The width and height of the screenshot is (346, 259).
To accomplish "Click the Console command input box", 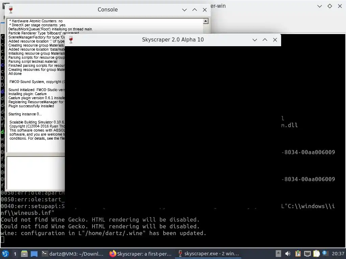I will click(36, 173).
